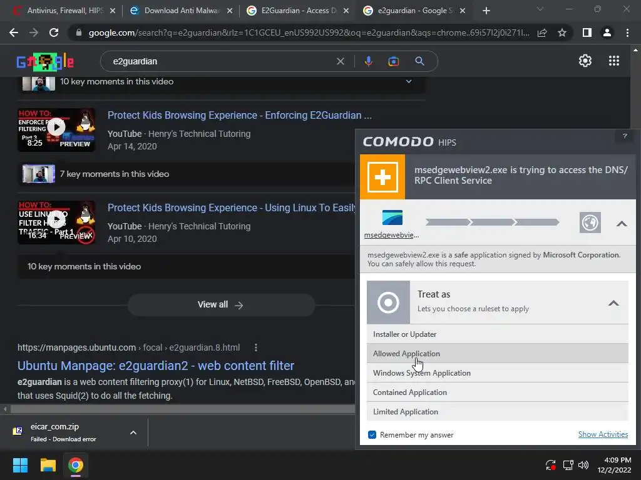Open the Chrome side panel icon
This screenshot has height=480, width=641.
tap(587, 32)
